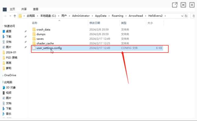197x121 pixels.
Task: Open the 主页 ribbon tab
Action: 12,9
